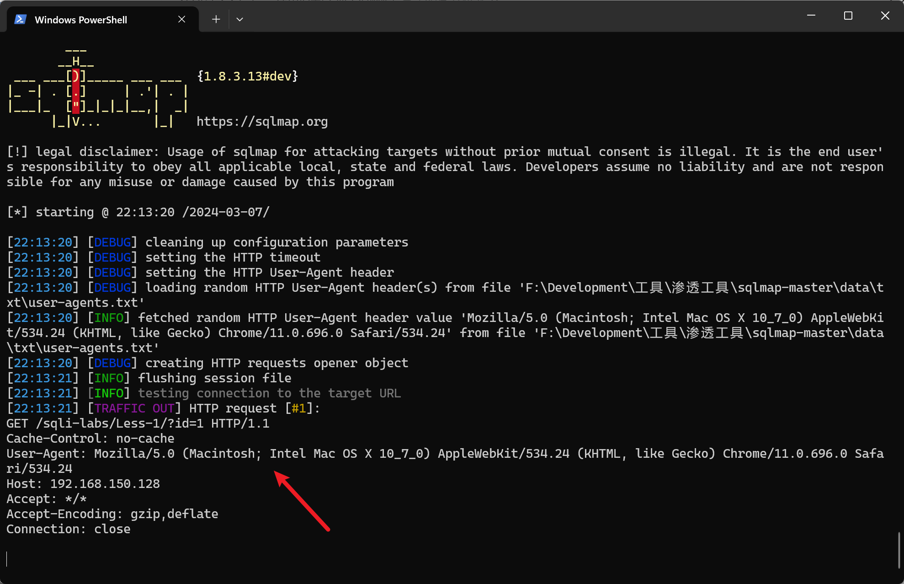Click the 'GET /sqli-labs/Less-1/?id=1 HTTP/1.1' line
This screenshot has width=904, height=584.
(138, 423)
